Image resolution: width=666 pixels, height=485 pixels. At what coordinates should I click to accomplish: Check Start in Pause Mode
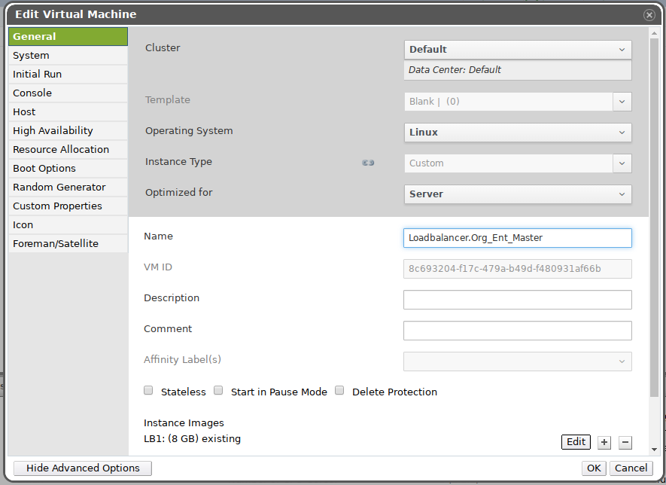coord(217,390)
